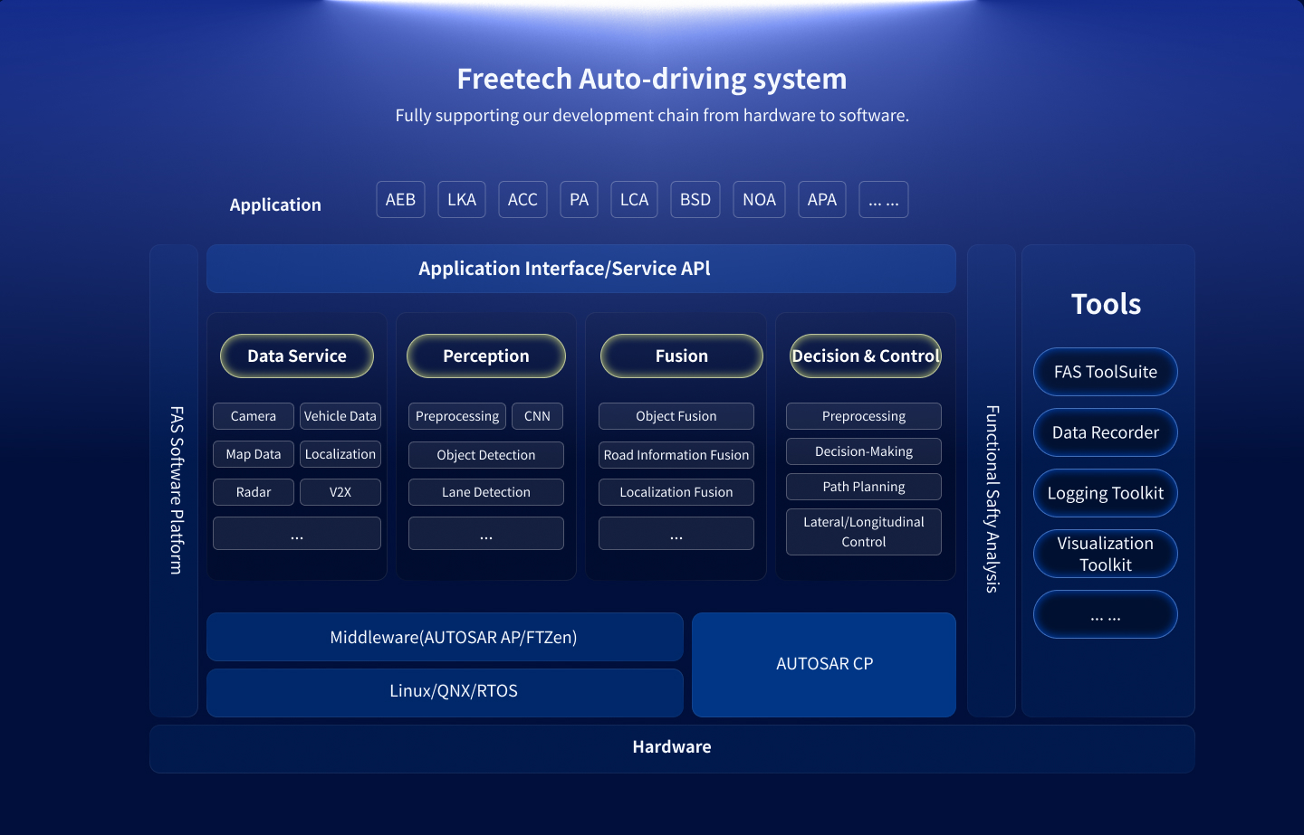Click the ellipsis pill under Tools
The image size is (1304, 835).
1106,614
